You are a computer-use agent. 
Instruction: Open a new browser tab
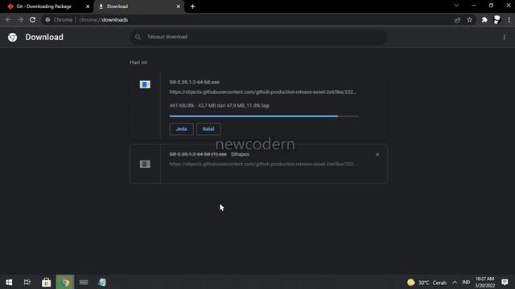click(x=193, y=6)
